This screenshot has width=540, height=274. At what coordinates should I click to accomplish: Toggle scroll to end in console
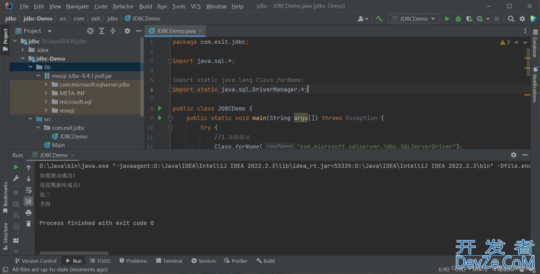pos(29,201)
